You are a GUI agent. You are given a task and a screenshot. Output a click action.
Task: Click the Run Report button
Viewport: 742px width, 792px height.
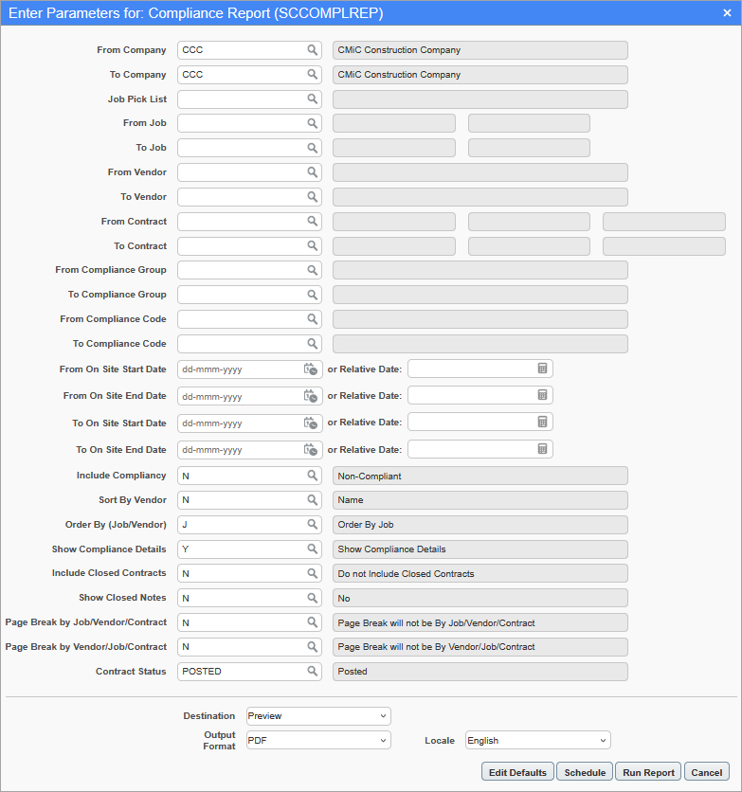tap(647, 771)
